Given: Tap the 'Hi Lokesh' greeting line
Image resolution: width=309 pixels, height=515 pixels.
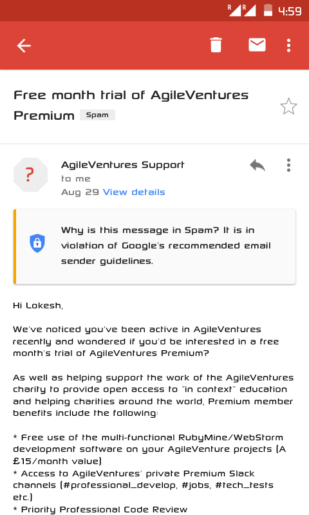Looking at the screenshot, I should coord(38,305).
